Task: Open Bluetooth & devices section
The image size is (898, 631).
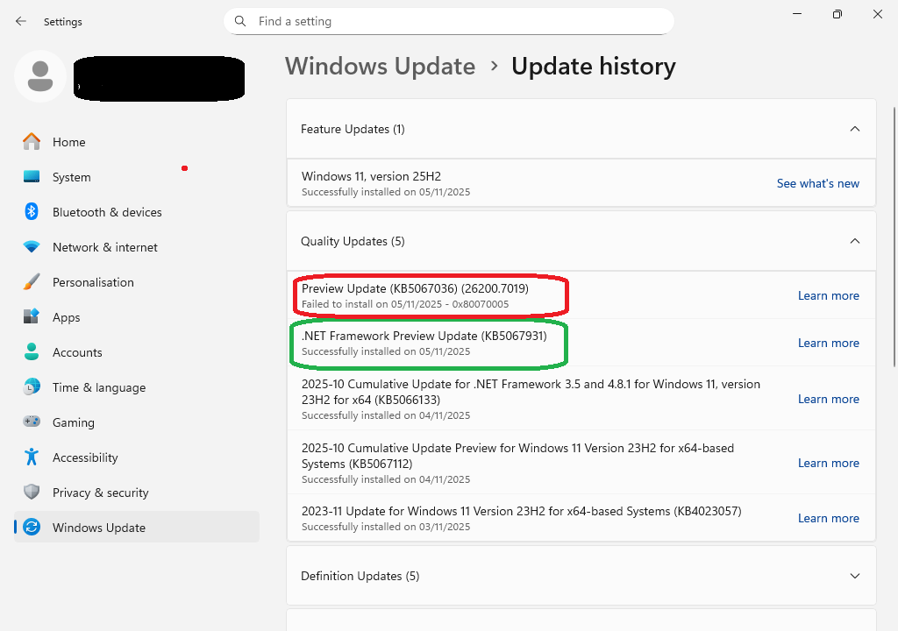Action: click(137, 212)
